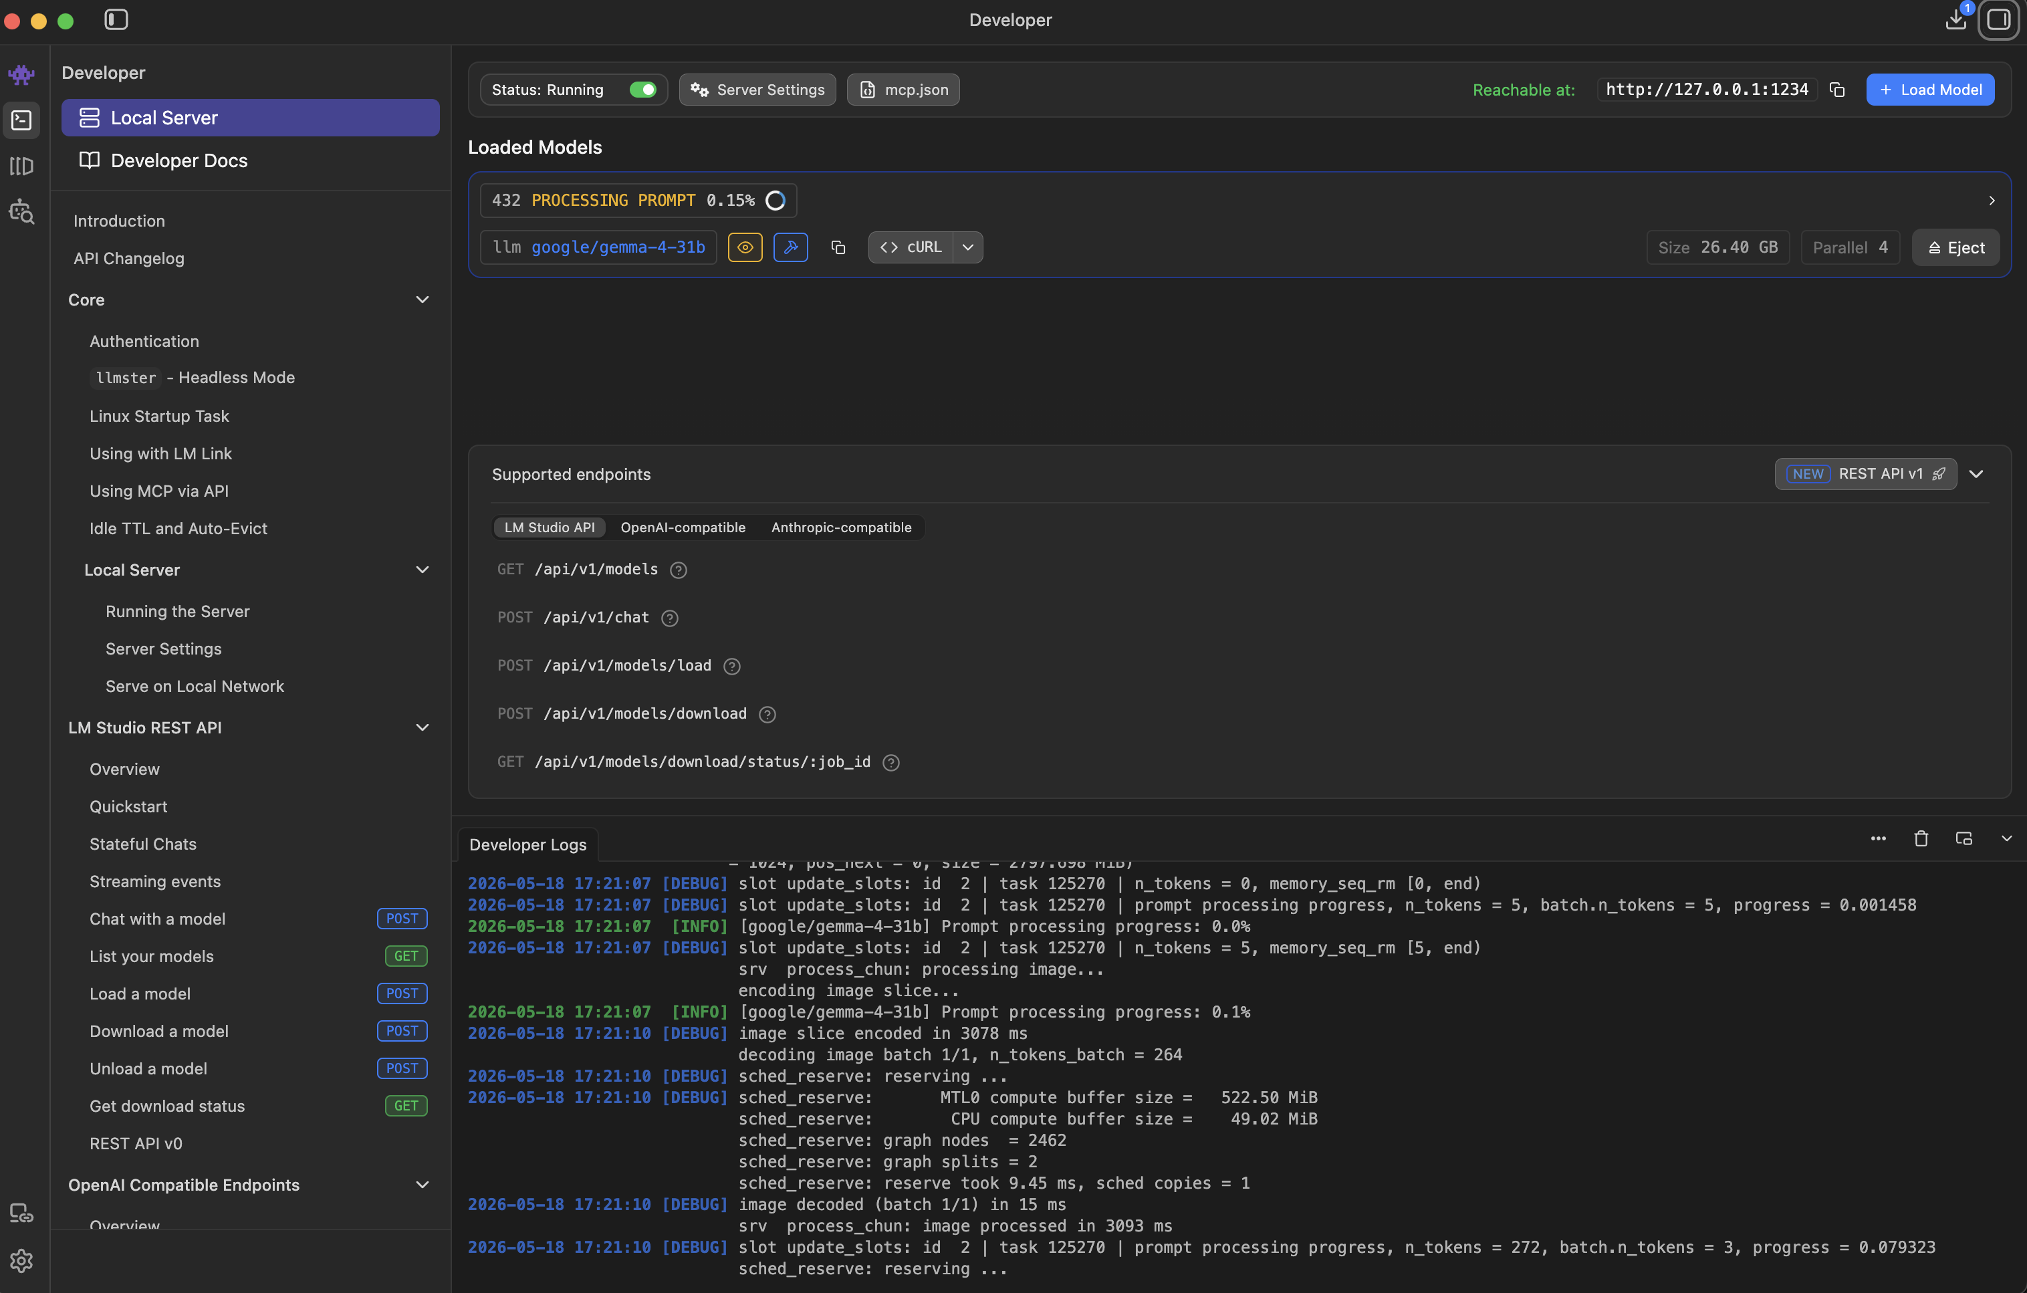The width and height of the screenshot is (2027, 1293).
Task: Open the cURL dropdown arrow
Action: (x=968, y=247)
